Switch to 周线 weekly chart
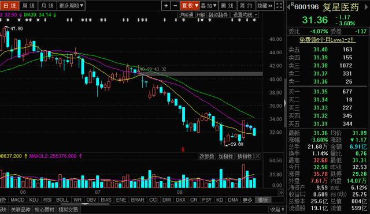 (x=28, y=6)
